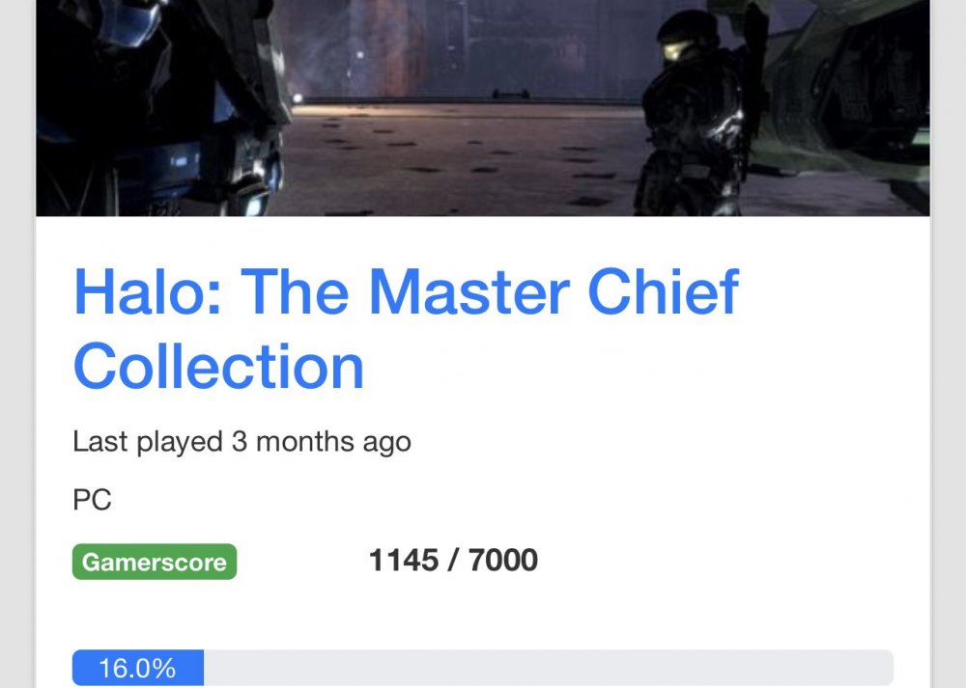Click the gray unfilled progress bar track
Screen dimensions: 966x688
pyautogui.click(x=549, y=668)
